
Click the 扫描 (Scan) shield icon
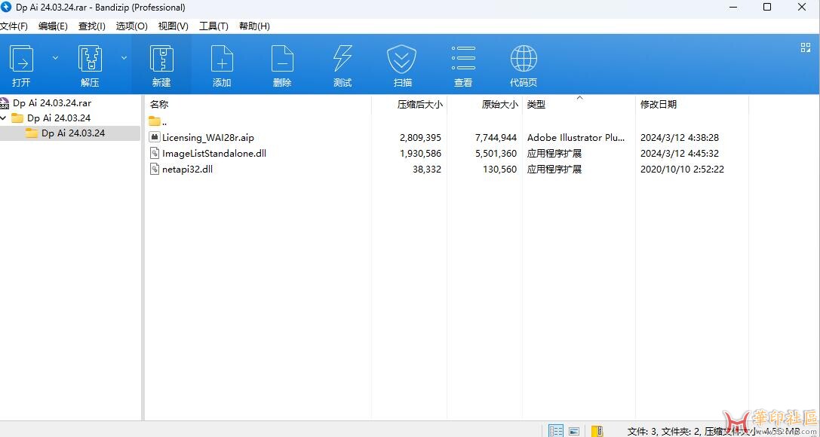pos(402,65)
